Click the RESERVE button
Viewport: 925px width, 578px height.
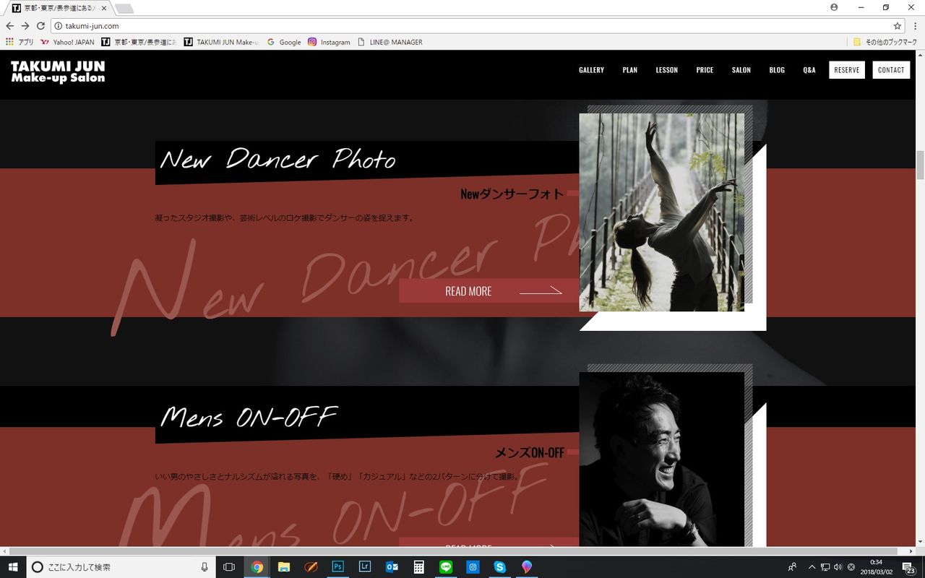tap(847, 70)
